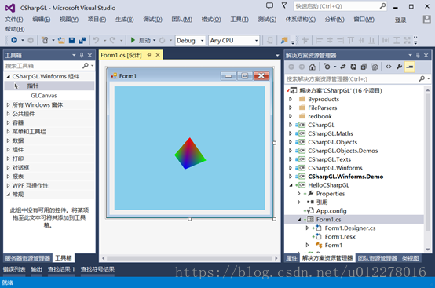Expand the 所有 Windows 窗体 toolbox group
435x288 pixels.
tap(8, 105)
